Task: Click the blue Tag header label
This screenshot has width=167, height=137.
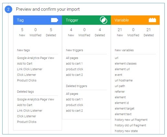Action: tap(20, 20)
